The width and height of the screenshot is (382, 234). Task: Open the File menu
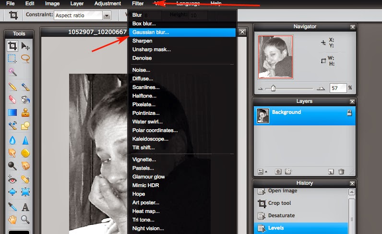pos(10,4)
